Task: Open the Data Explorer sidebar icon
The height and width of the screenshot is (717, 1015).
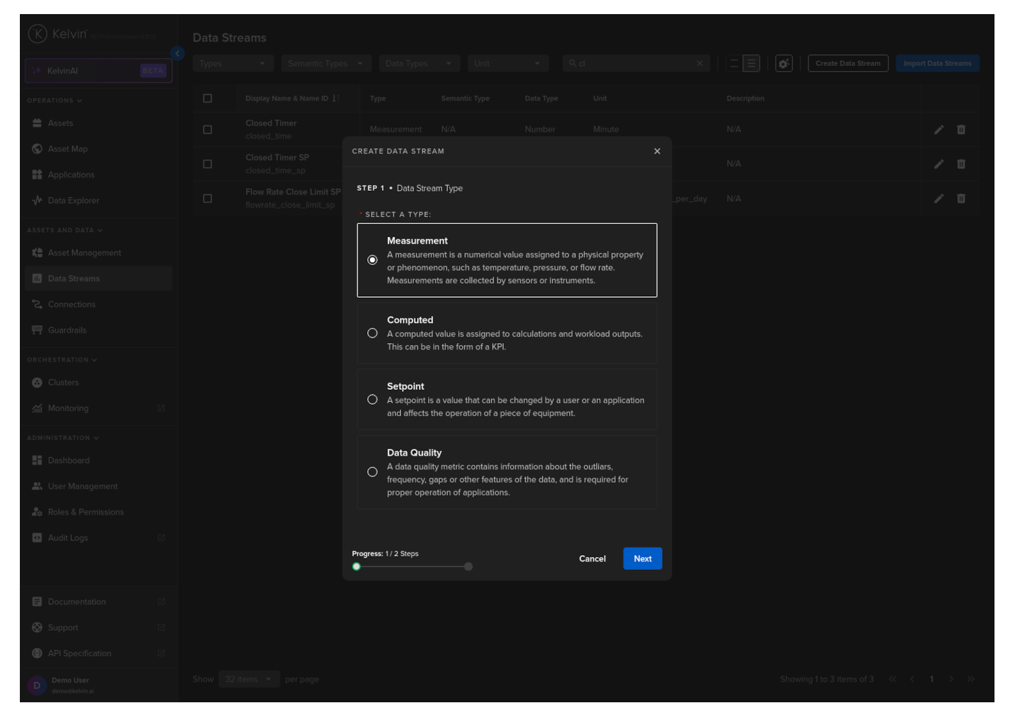Action: point(37,201)
